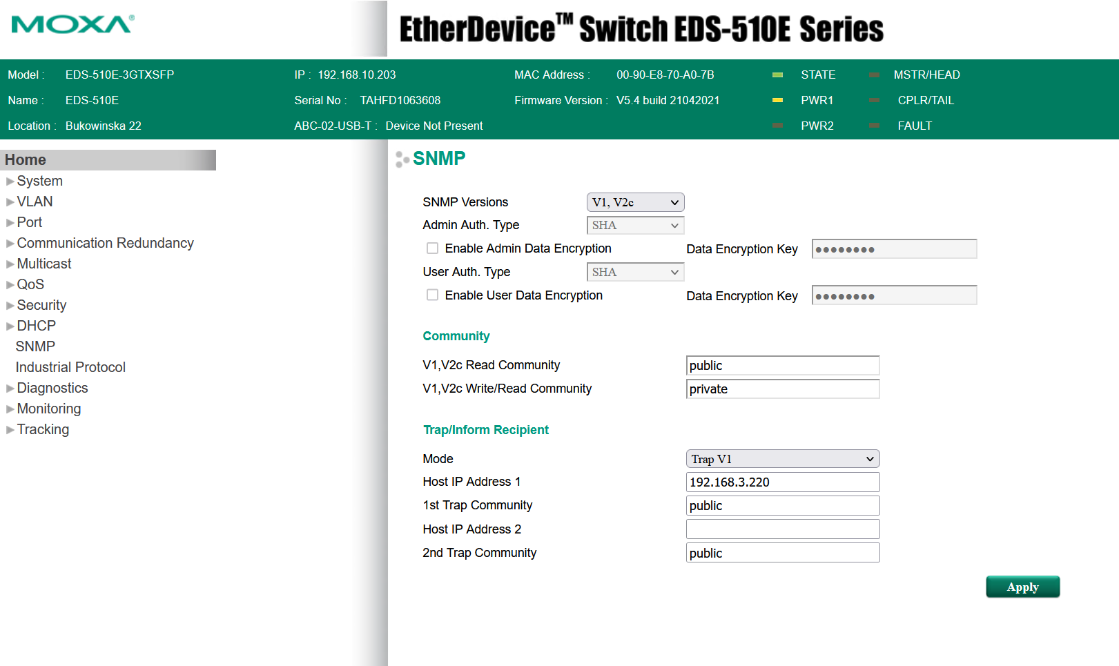This screenshot has height=666, width=1119.
Task: Expand the Diagnostics menu arrow
Action: [x=10, y=389]
